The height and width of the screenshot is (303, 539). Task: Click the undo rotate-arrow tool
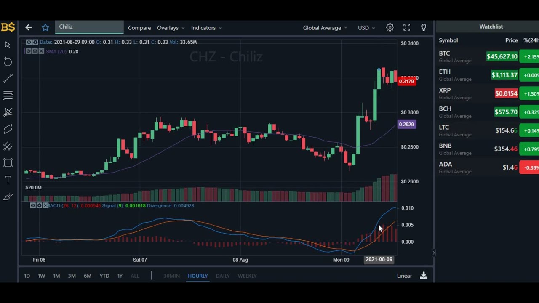pyautogui.click(x=8, y=62)
